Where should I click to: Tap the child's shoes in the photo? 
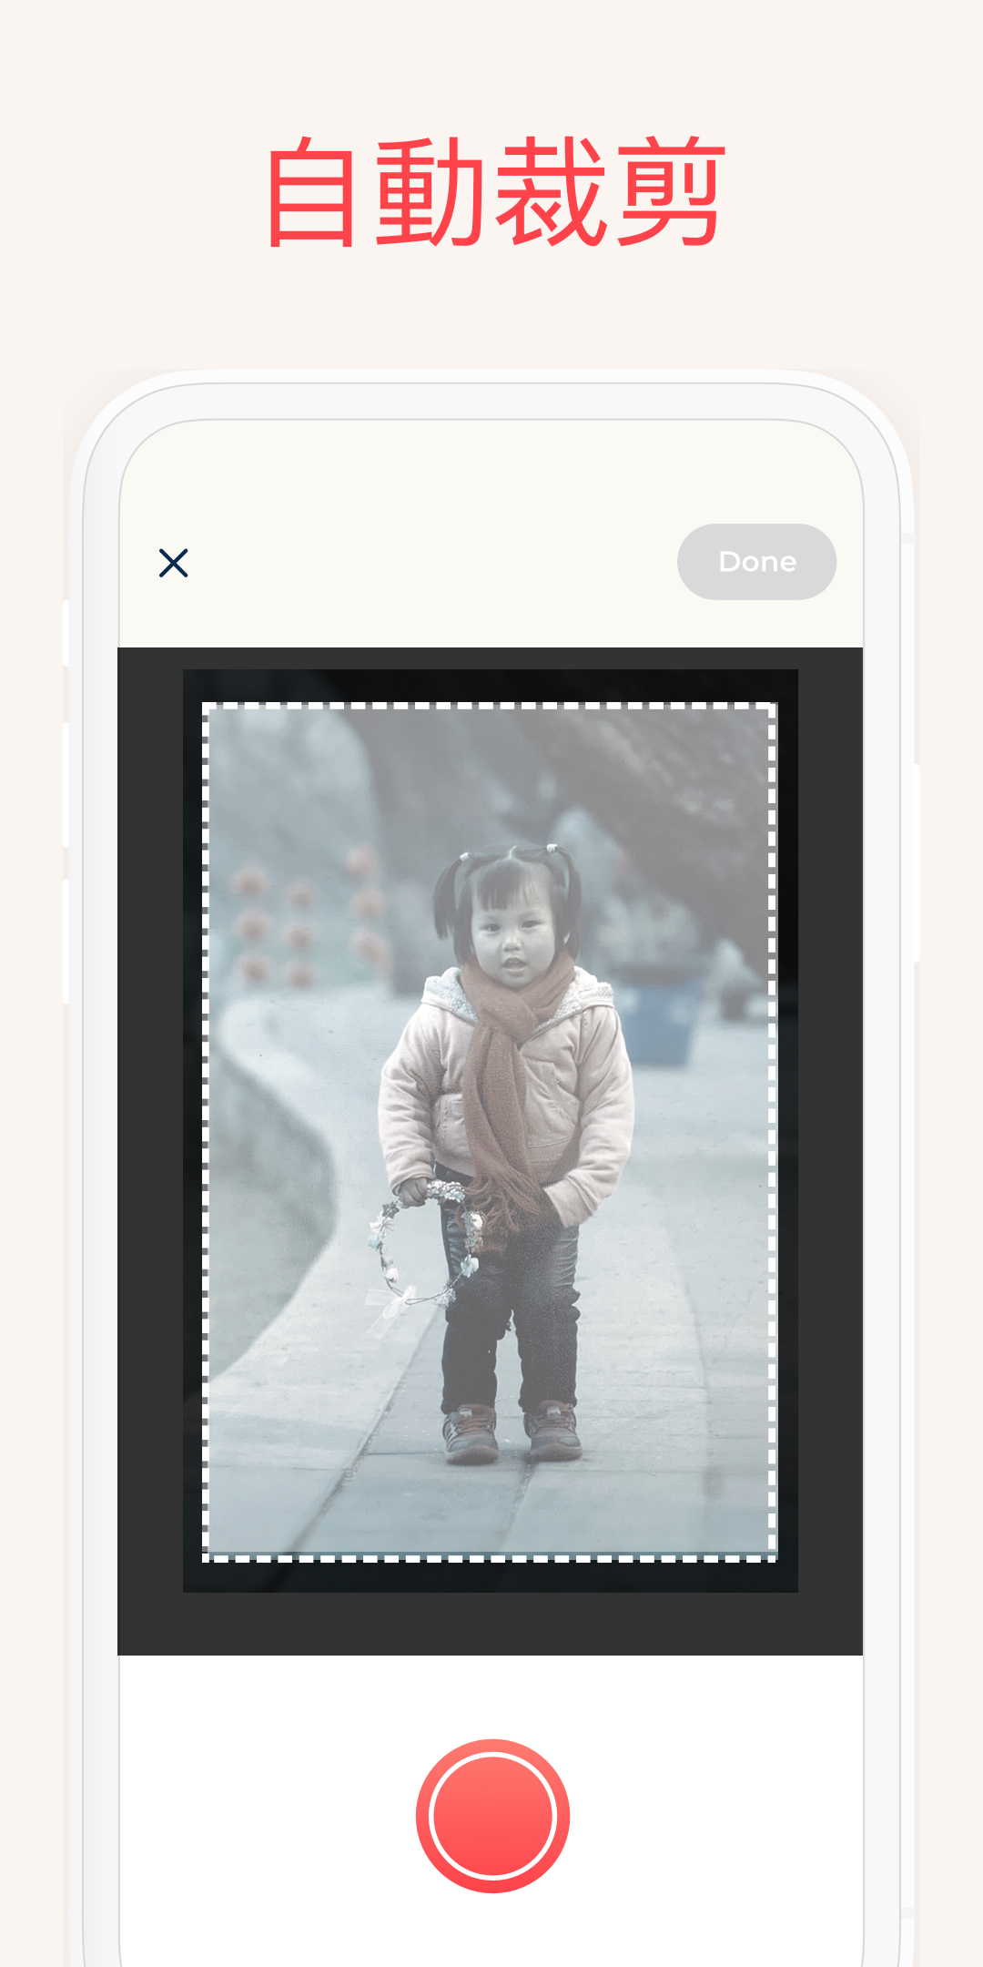[512, 1430]
